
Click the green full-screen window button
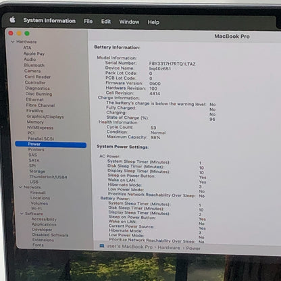tap(27, 33)
